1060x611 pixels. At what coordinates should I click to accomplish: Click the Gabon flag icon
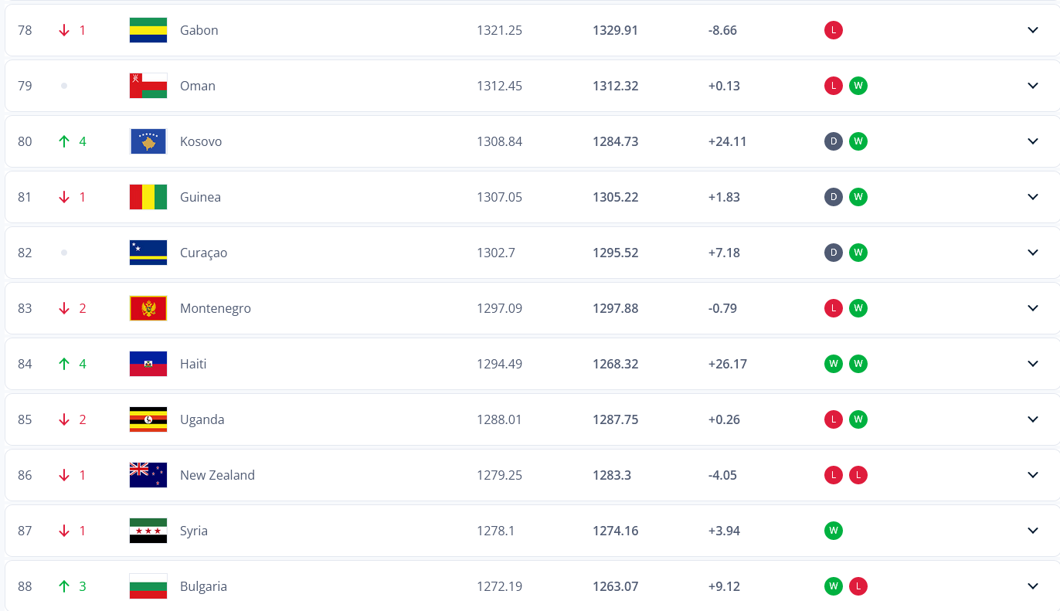pyautogui.click(x=148, y=30)
